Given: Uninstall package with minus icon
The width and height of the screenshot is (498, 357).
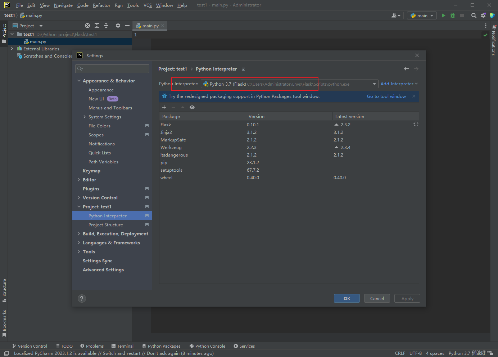Looking at the screenshot, I should (x=173, y=107).
